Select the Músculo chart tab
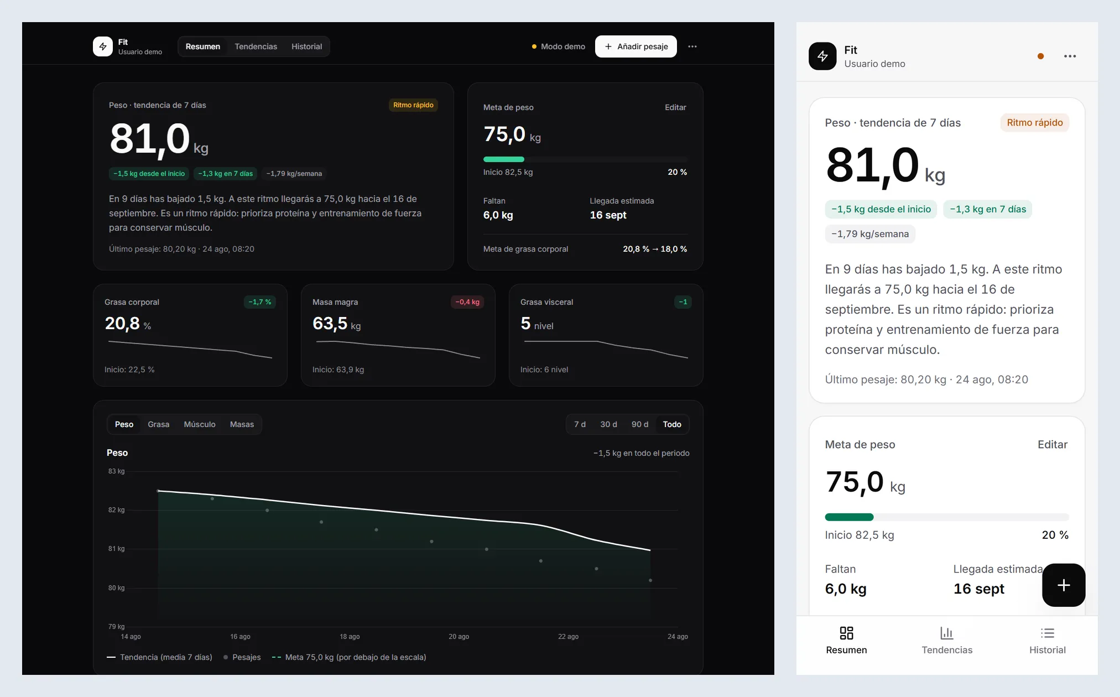 tap(200, 424)
